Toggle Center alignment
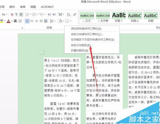This screenshot has width=160, height=124. pyautogui.click(x=32, y=21)
